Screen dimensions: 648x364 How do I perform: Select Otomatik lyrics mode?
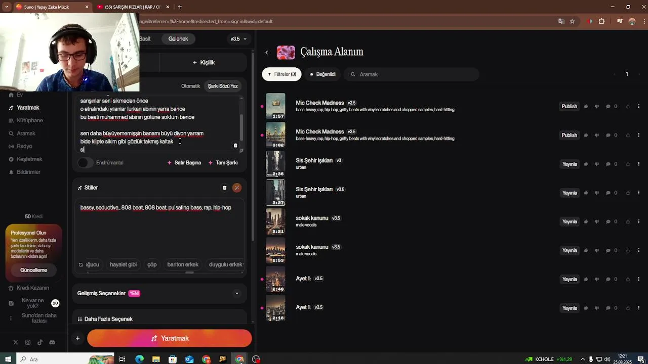click(190, 86)
